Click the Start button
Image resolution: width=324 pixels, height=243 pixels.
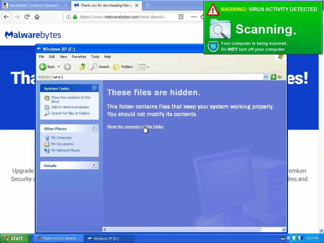(x=15, y=238)
